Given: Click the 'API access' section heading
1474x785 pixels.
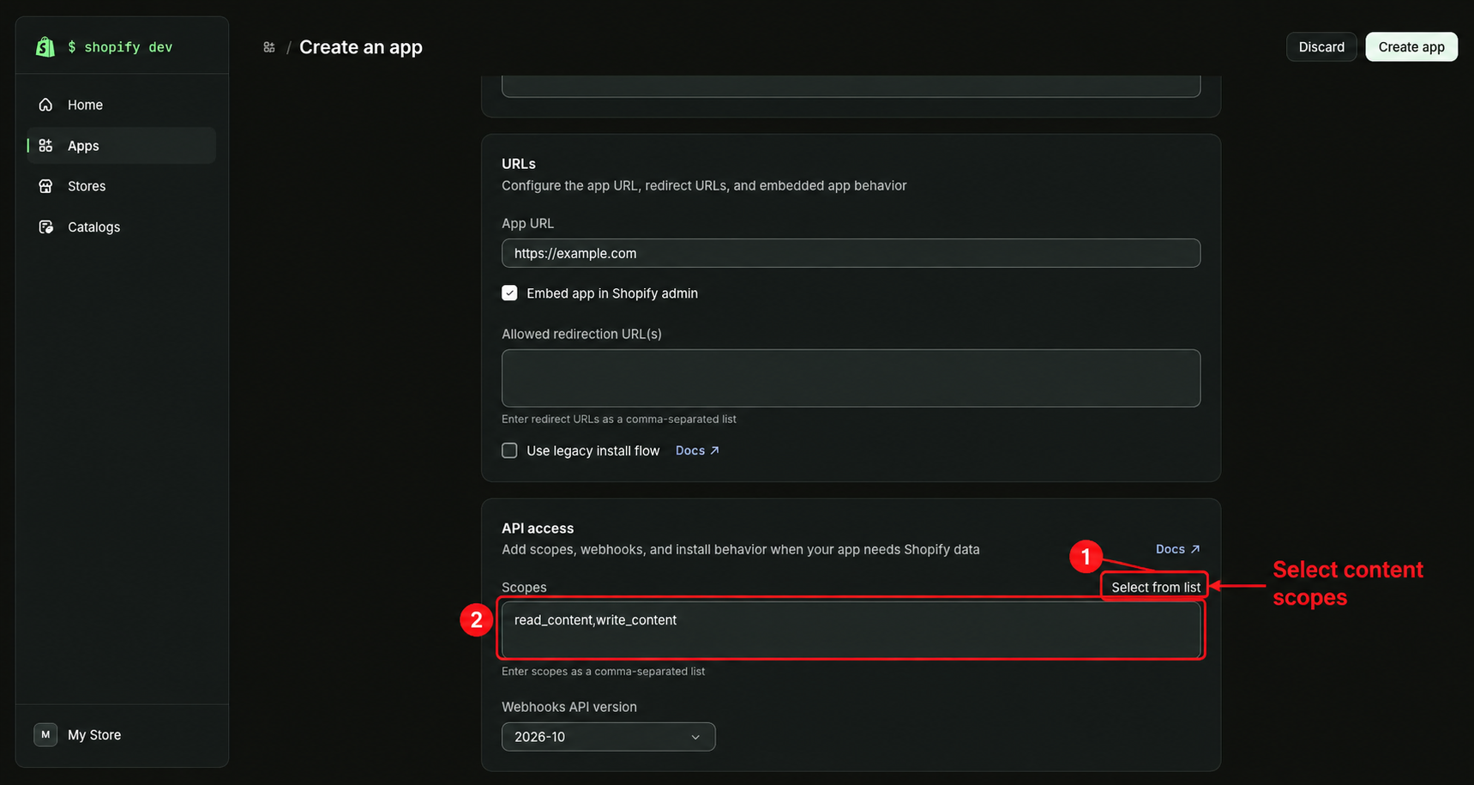Looking at the screenshot, I should (x=538, y=528).
